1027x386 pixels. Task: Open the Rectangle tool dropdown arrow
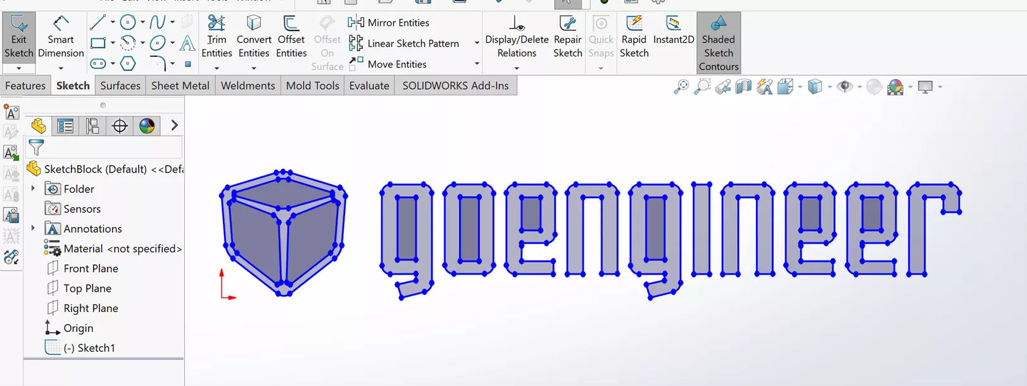pos(113,43)
